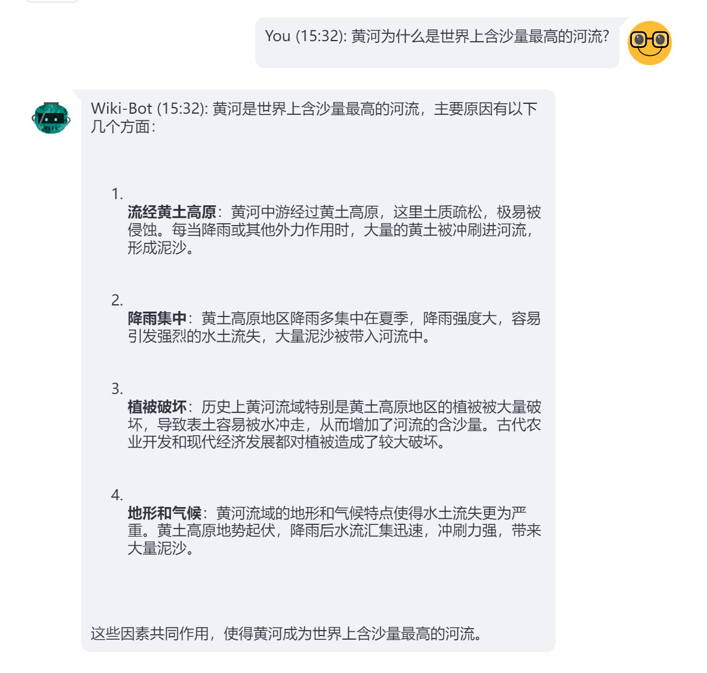Select the bold heading 植被破坏
707x673 pixels.
157,406
